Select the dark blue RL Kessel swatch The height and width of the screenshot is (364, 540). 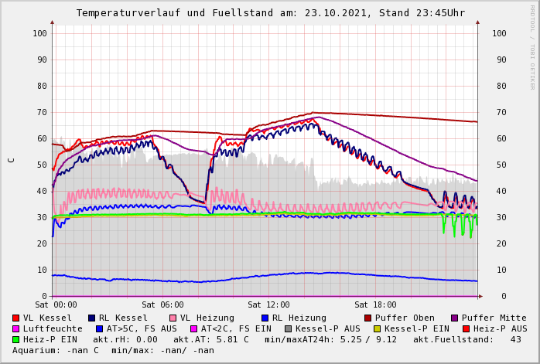click(92, 318)
